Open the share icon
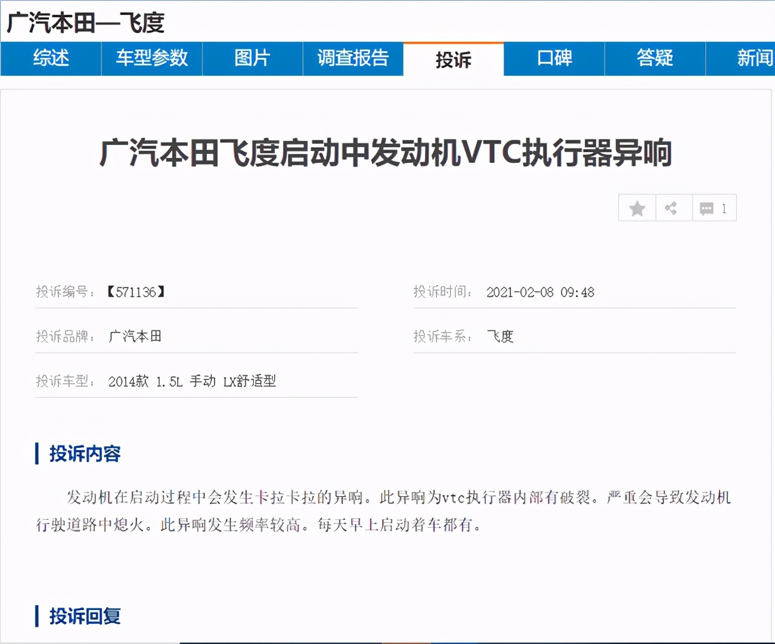This screenshot has height=644, width=775. coord(673,208)
